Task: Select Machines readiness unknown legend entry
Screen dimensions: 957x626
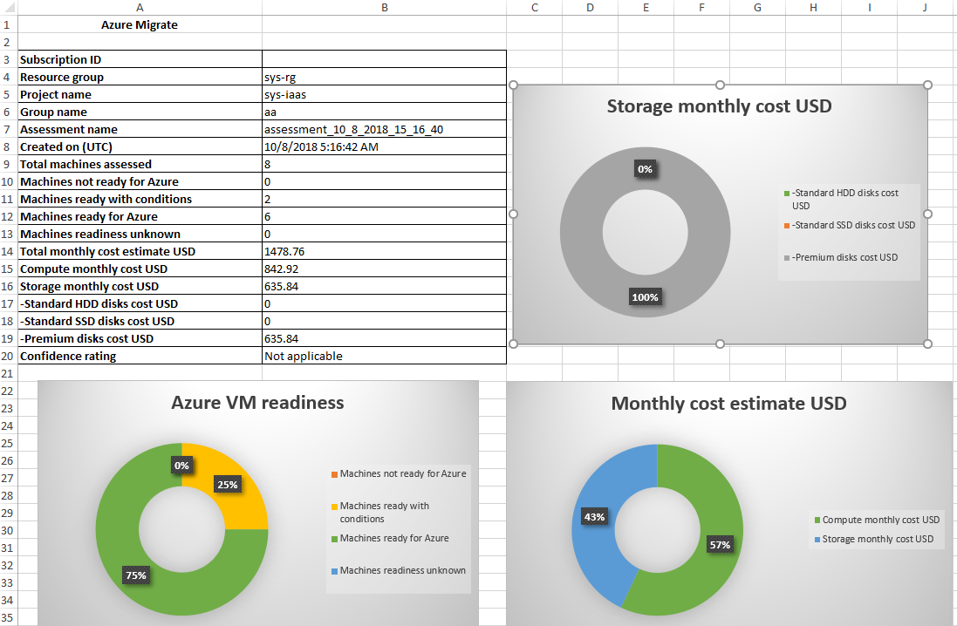Action: point(399,570)
